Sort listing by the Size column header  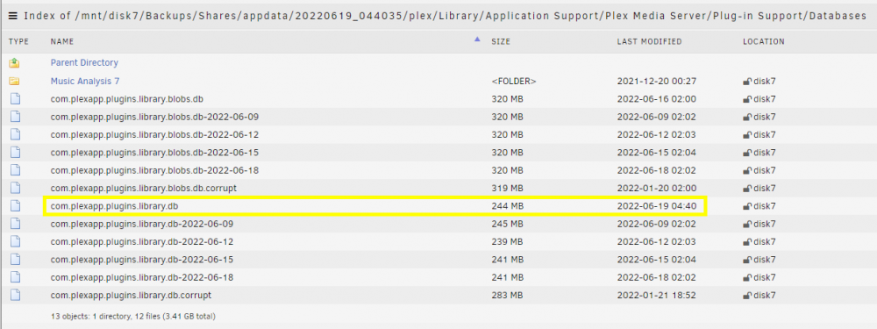click(x=501, y=42)
